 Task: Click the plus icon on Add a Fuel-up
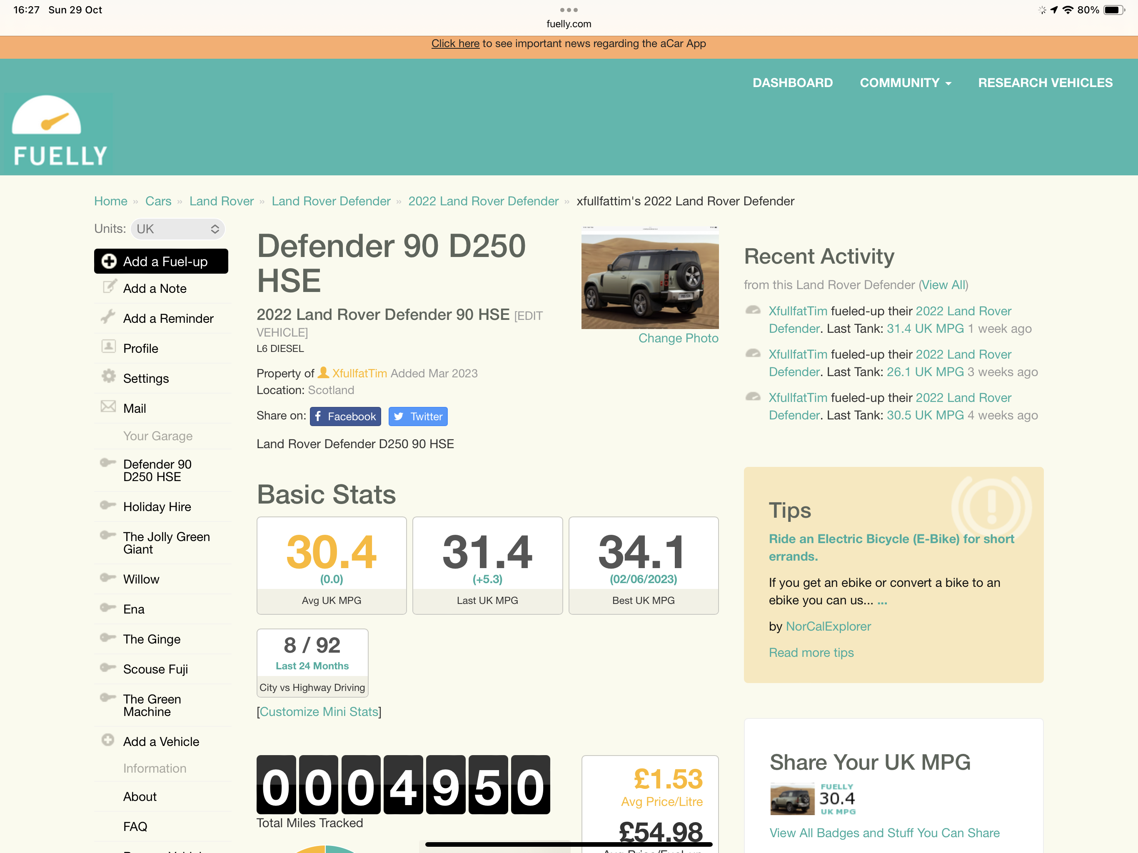tap(109, 261)
